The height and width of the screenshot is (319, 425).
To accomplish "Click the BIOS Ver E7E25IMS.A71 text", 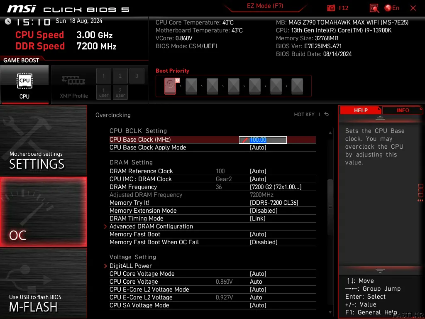I will [x=309, y=46].
